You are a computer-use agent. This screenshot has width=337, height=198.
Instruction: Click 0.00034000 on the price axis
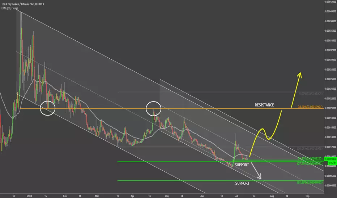click(x=330, y=40)
